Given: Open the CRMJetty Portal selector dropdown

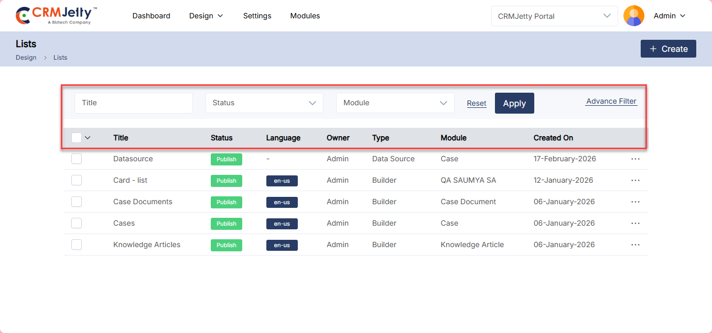Looking at the screenshot, I should point(554,16).
